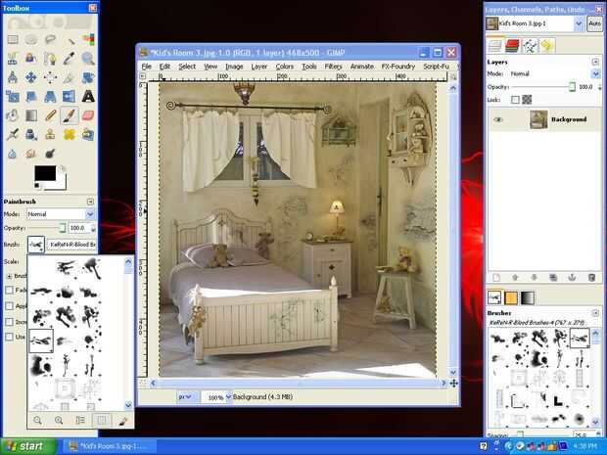Hide the Background layer eye icon

497,119
